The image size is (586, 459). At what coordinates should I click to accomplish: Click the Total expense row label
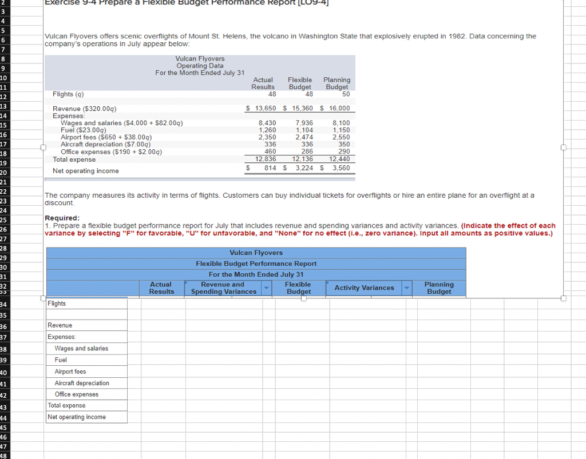click(86, 405)
